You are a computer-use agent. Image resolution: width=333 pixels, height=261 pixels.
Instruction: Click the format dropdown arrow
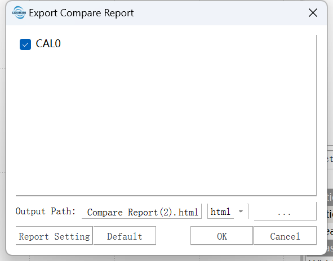tap(241, 211)
